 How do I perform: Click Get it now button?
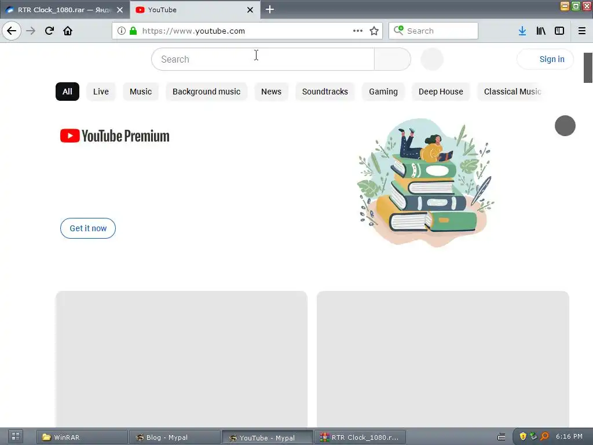pyautogui.click(x=88, y=228)
